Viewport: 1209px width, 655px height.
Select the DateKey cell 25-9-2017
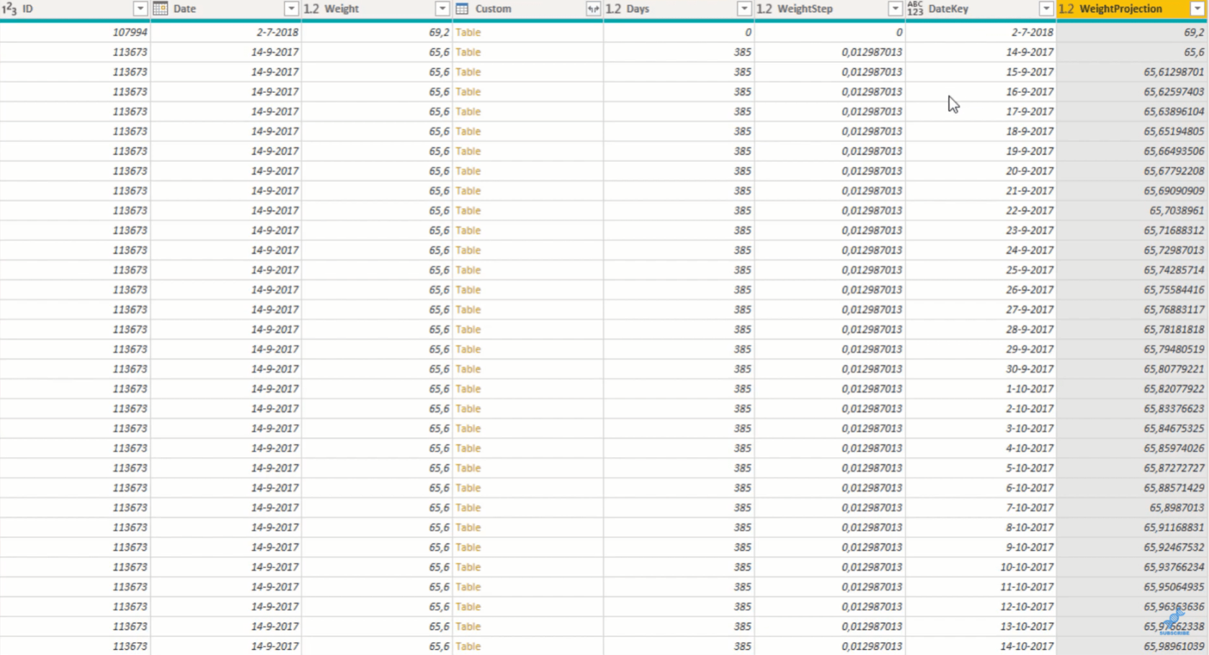point(981,270)
